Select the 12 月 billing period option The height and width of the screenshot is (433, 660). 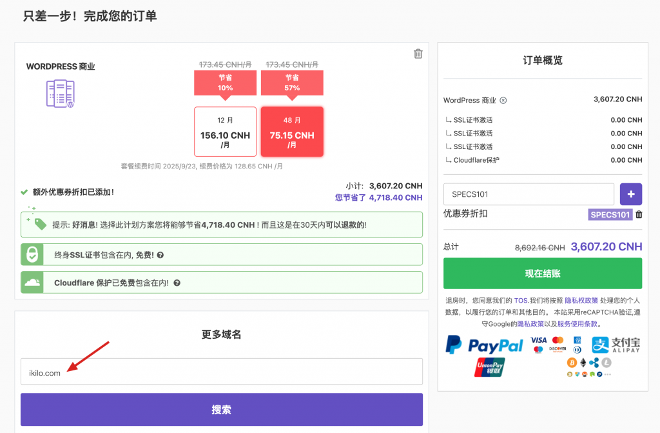coord(225,132)
